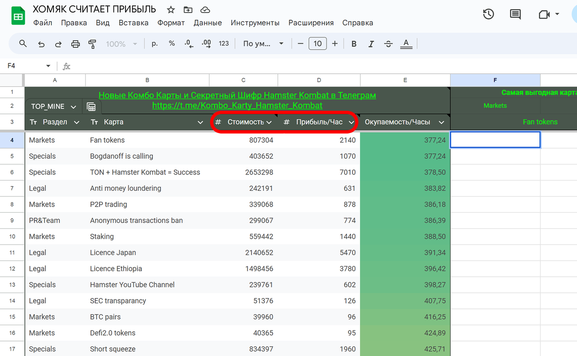
Task: Click the search magnifier icon in toolbar
Action: pos(23,44)
